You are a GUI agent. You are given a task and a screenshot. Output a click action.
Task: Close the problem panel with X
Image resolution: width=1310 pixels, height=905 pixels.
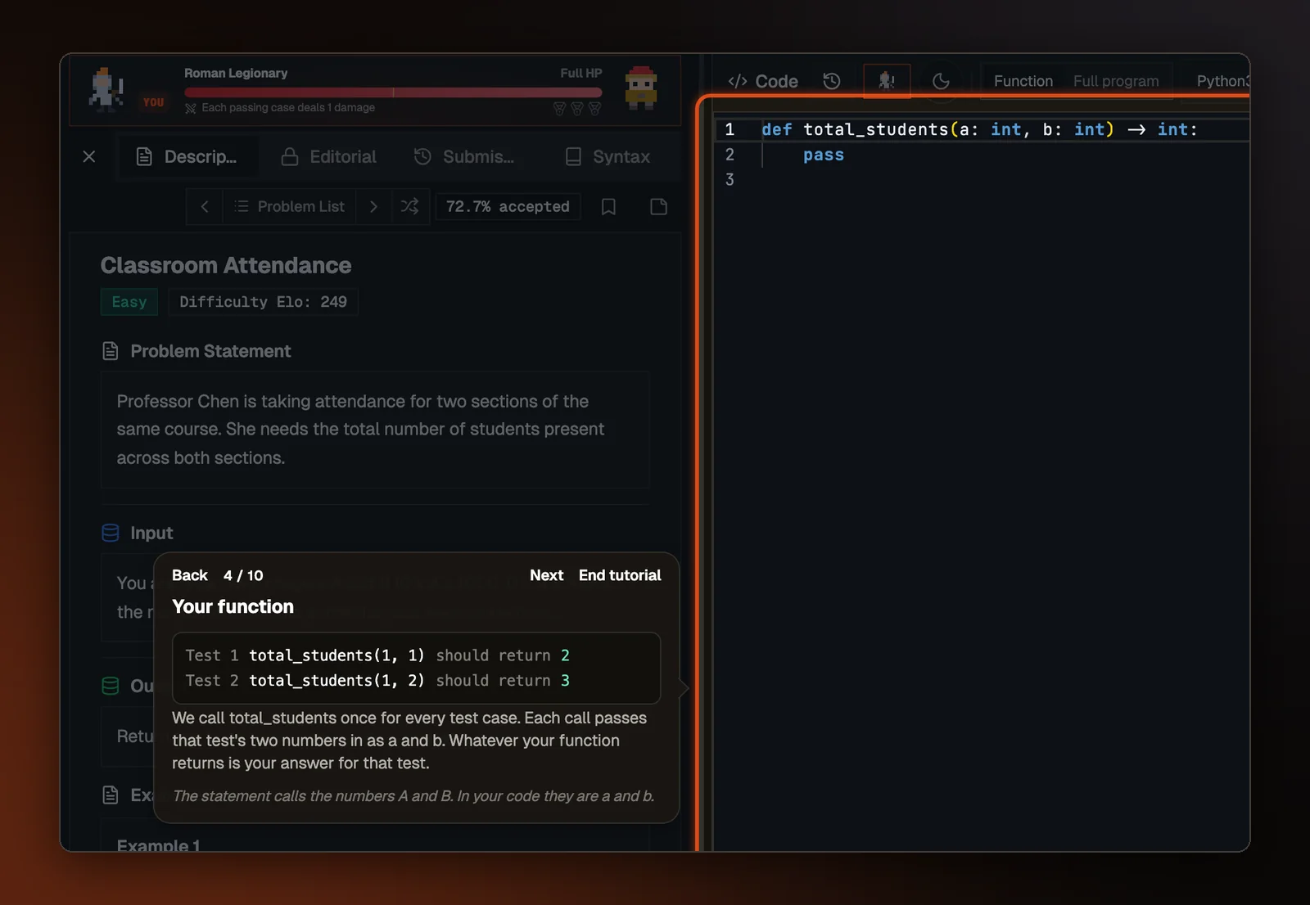point(89,157)
